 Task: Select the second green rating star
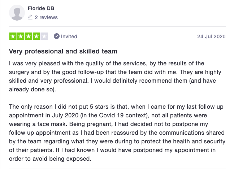point(21,36)
